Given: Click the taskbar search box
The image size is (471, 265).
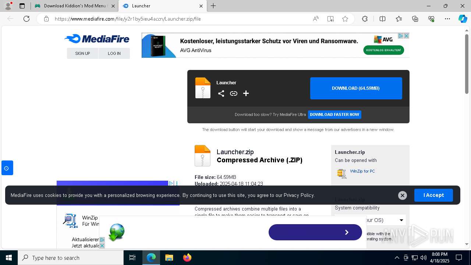Looking at the screenshot, I should point(71,258).
